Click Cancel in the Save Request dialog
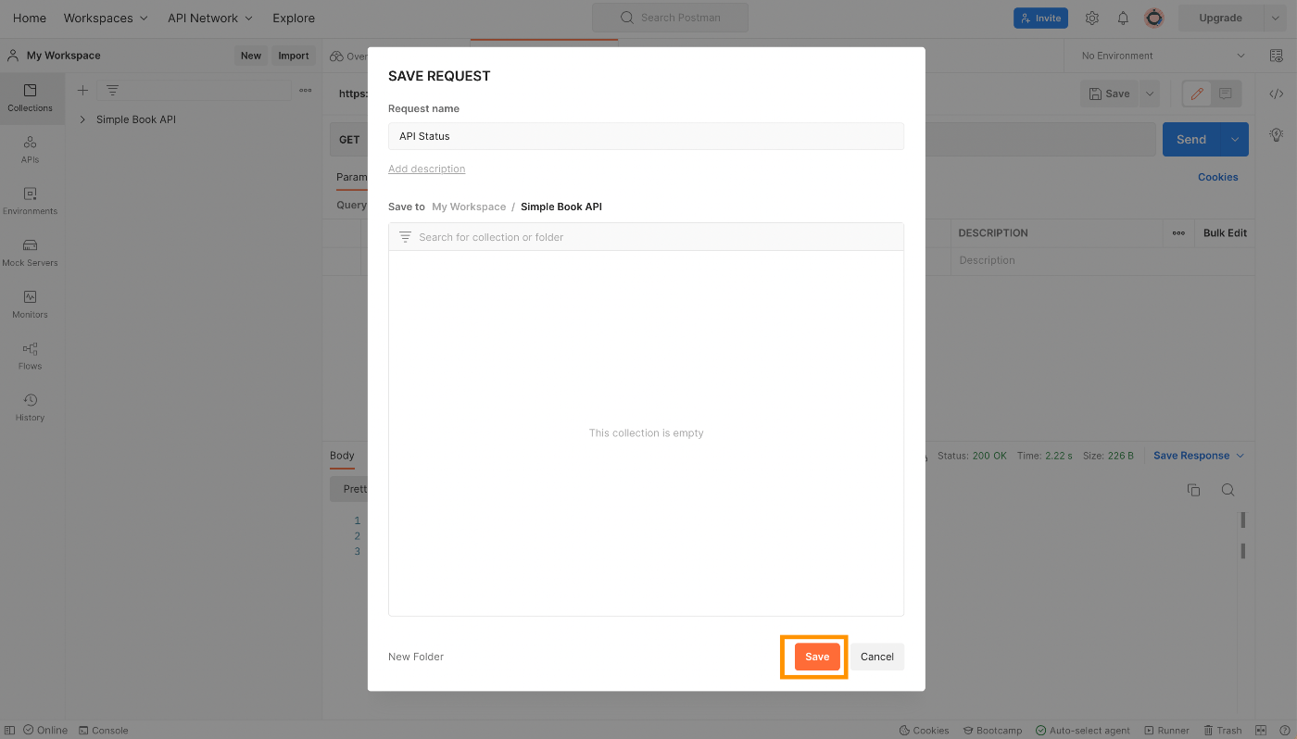 (x=877, y=657)
